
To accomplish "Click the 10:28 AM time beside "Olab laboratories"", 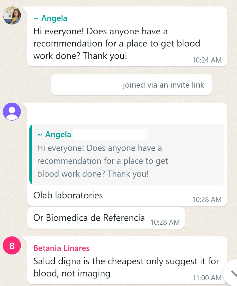I will (x=207, y=199).
